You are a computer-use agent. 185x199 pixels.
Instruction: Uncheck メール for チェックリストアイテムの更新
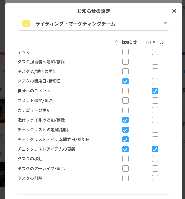pos(155,149)
